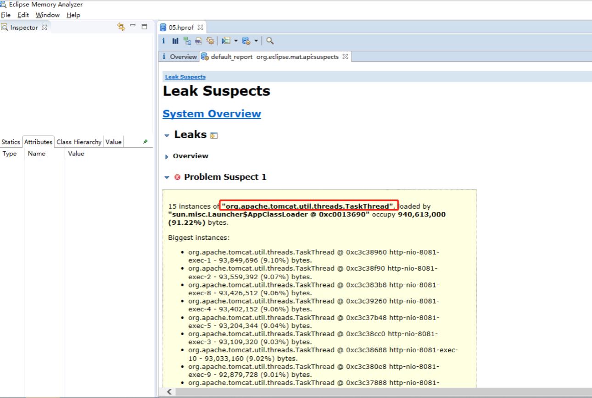Select the TaskThread @ 0xc3c380e8 entry
Screen dimensions: 592x398
point(313,371)
